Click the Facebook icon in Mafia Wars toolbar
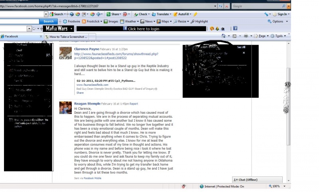Viewport: 319px width, 192px height. tap(235, 28)
